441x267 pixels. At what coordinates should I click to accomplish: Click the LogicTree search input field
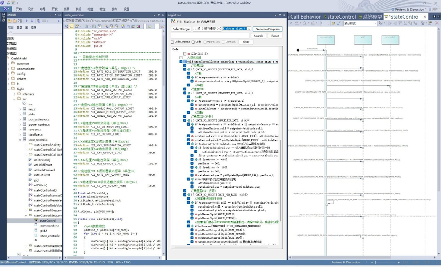211,36
